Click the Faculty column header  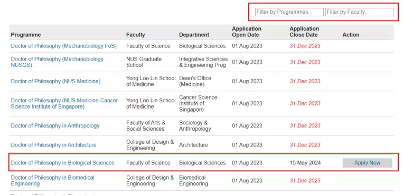coord(135,35)
